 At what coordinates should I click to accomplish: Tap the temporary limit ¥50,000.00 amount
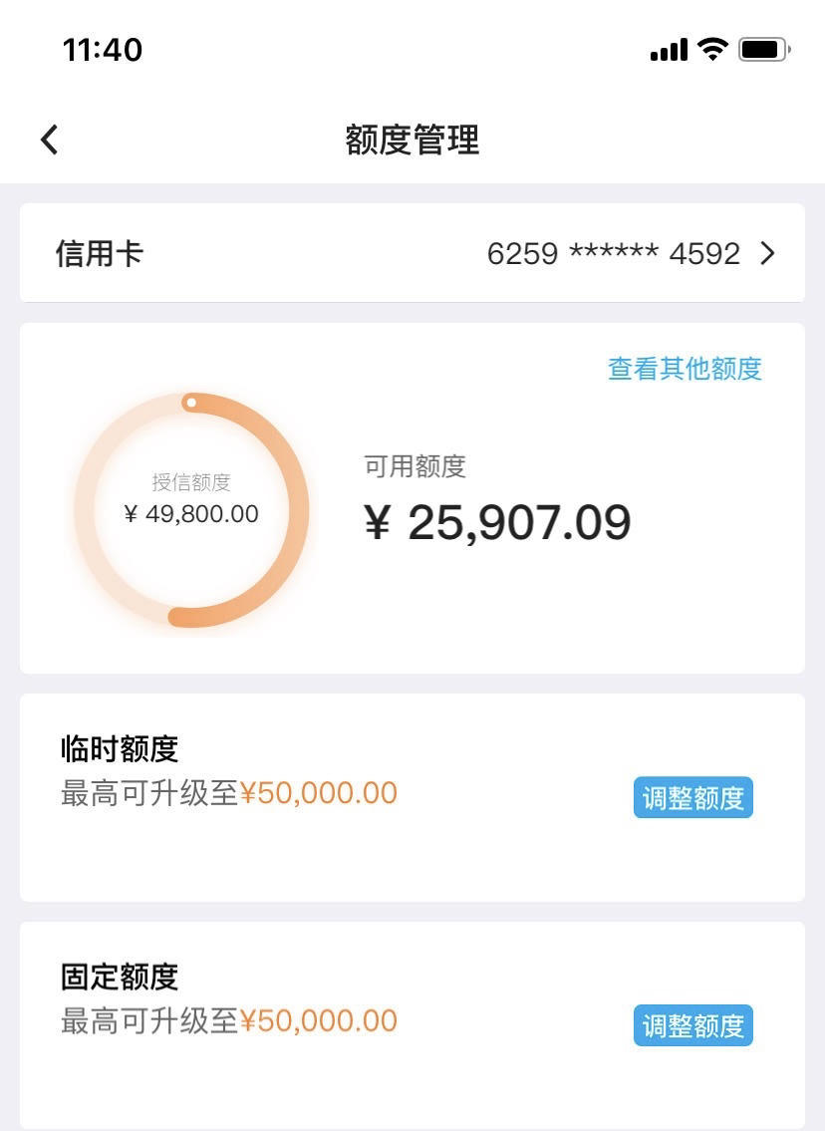point(318,793)
